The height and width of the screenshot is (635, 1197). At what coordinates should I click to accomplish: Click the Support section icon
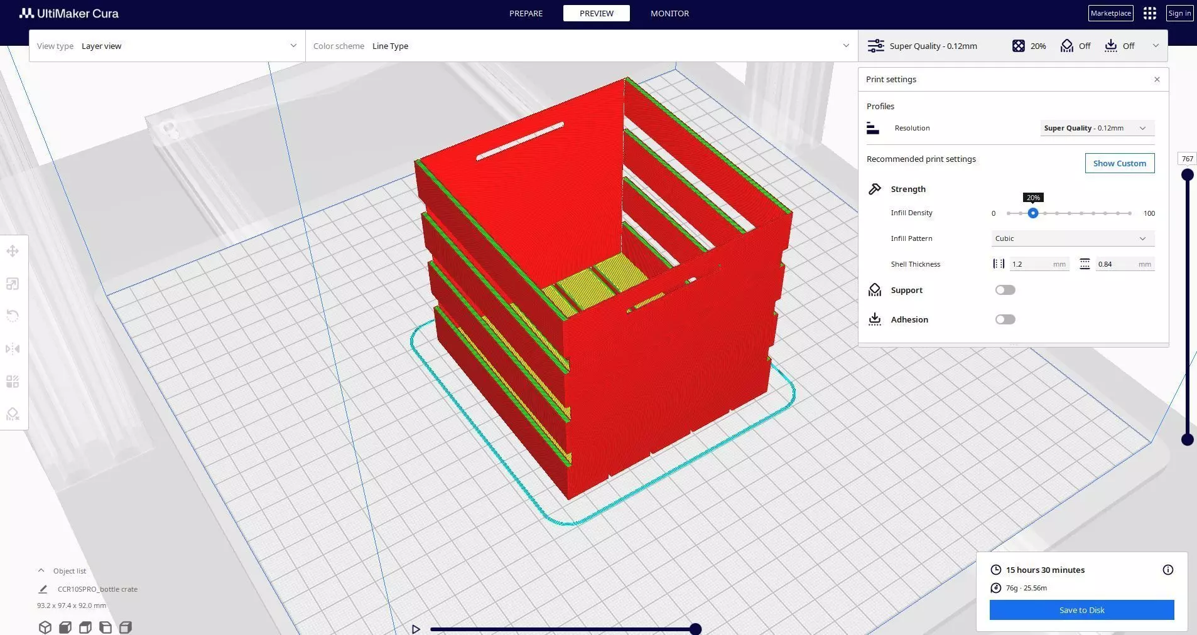pyautogui.click(x=875, y=290)
